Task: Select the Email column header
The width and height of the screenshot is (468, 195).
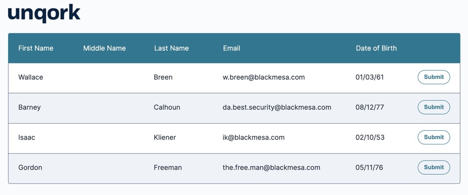Action: [232, 48]
